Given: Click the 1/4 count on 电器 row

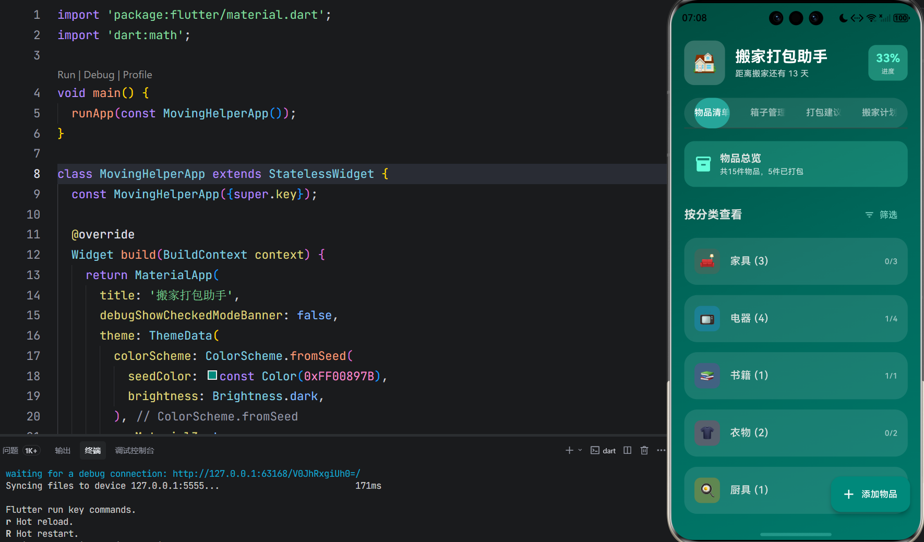Looking at the screenshot, I should (x=891, y=319).
